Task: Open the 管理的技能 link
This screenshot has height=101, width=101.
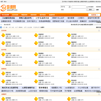Action: click(x=43, y=91)
